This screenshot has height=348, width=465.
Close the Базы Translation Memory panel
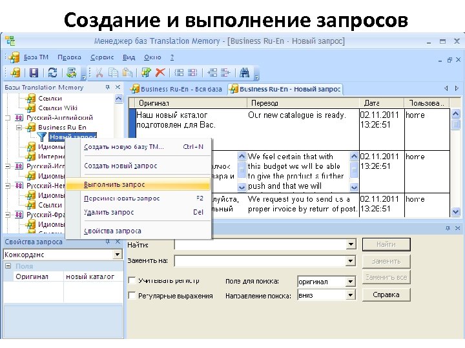118,87
